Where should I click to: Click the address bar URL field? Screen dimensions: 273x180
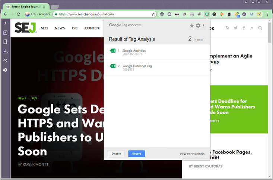(104, 14)
